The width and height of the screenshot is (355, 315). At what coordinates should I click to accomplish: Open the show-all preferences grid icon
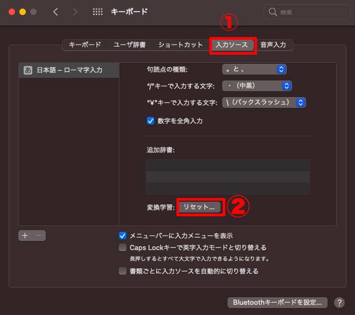(98, 12)
